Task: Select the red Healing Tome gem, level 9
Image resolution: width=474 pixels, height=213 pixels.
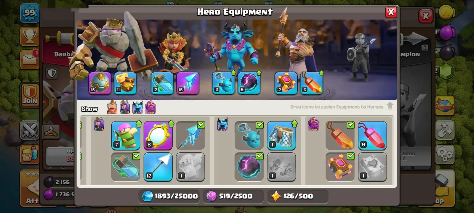Action: click(372, 135)
